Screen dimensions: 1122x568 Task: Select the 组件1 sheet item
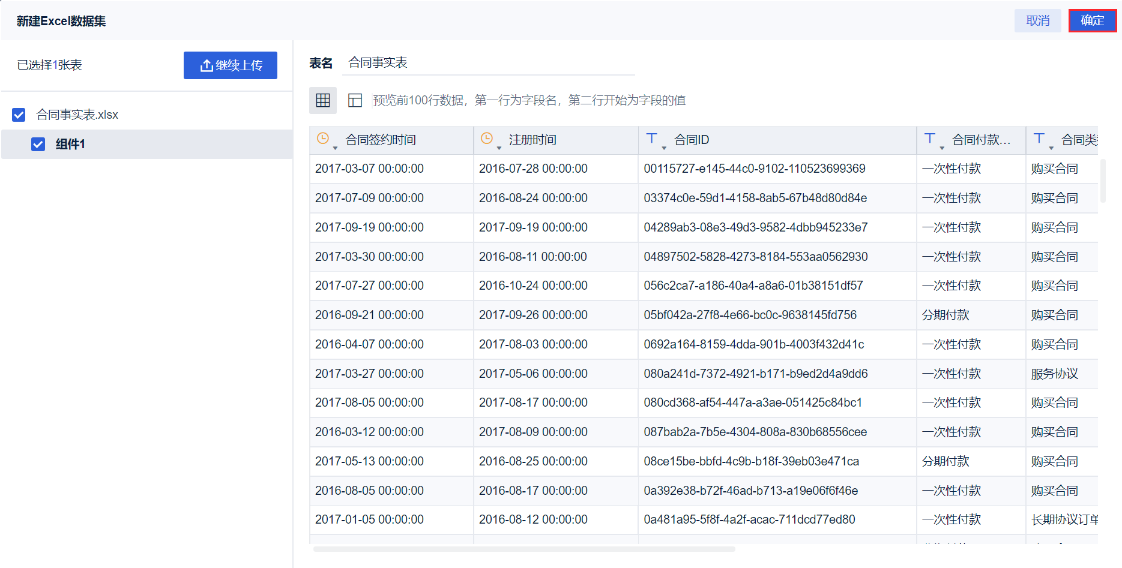tap(147, 144)
